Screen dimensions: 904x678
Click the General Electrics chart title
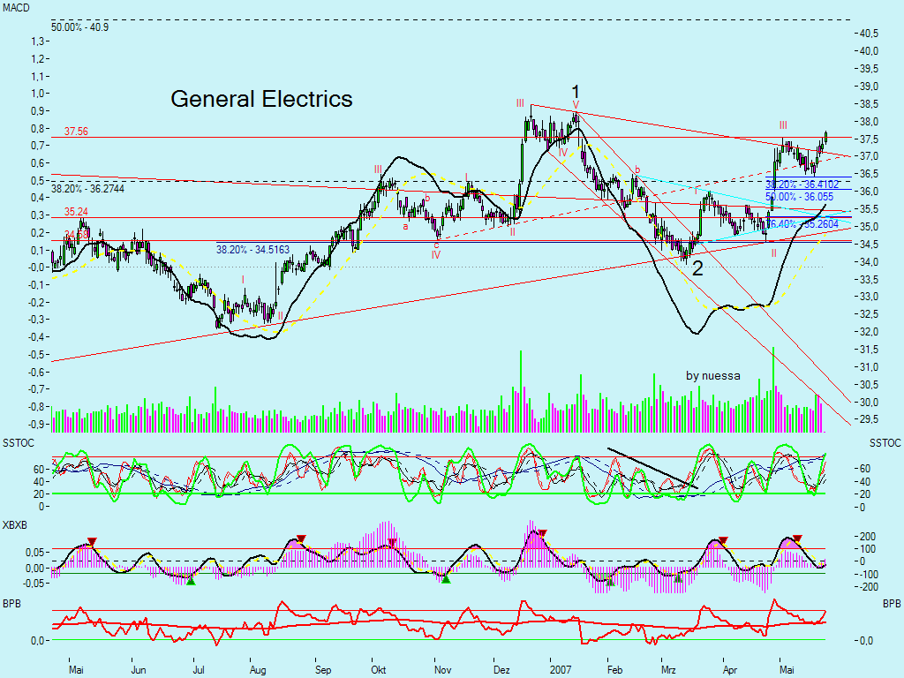261,99
